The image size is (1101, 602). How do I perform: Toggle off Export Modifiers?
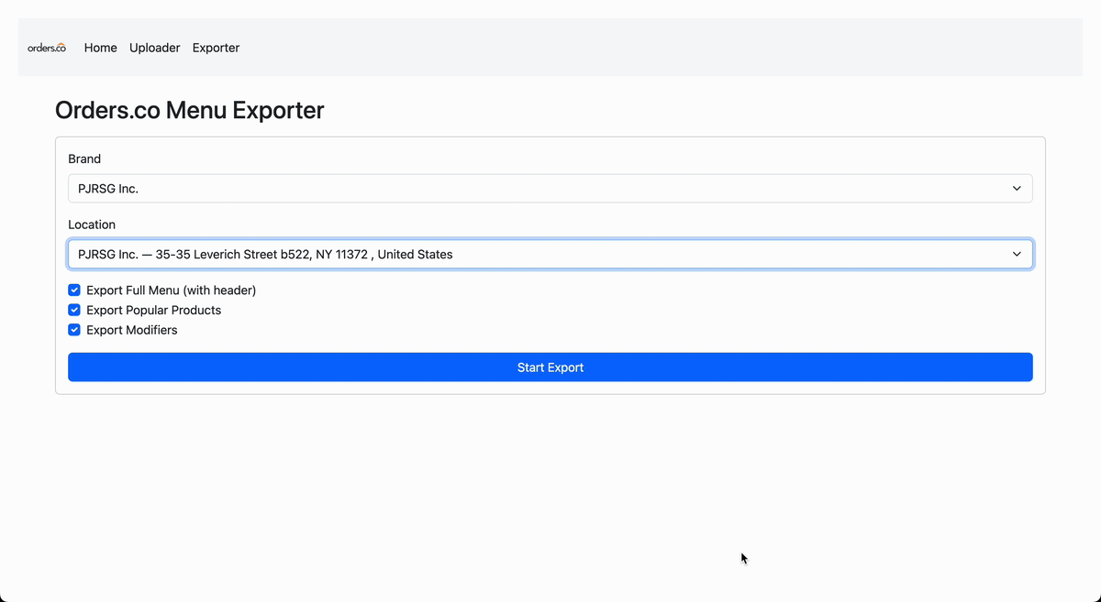tap(73, 330)
